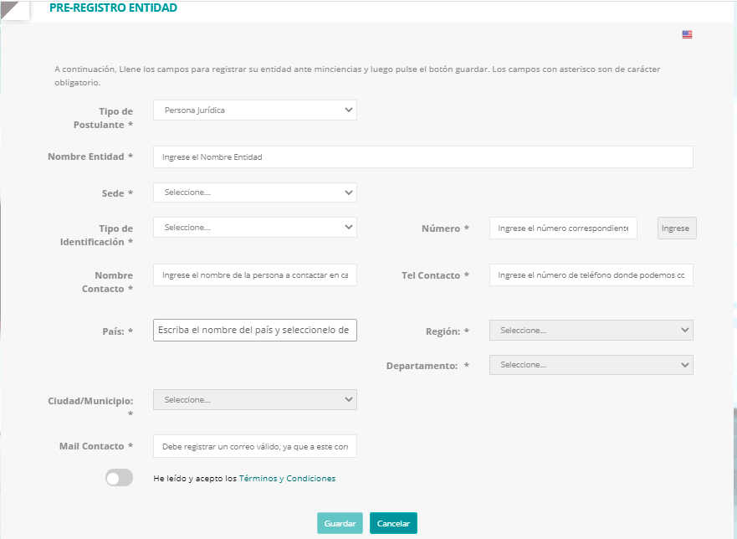Focus the Nombre Contacto input field

point(255,275)
